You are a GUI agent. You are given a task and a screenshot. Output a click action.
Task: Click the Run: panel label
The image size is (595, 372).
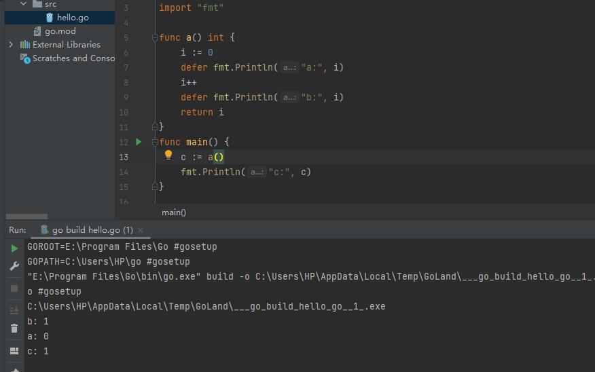18,230
